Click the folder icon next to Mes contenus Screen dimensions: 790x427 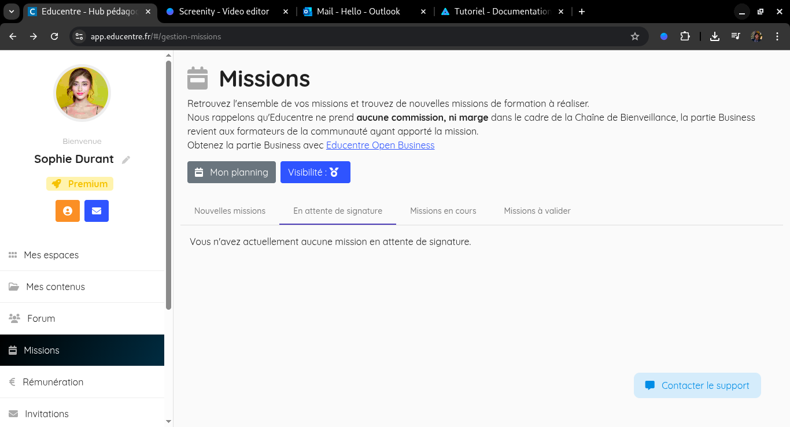pyautogui.click(x=14, y=287)
